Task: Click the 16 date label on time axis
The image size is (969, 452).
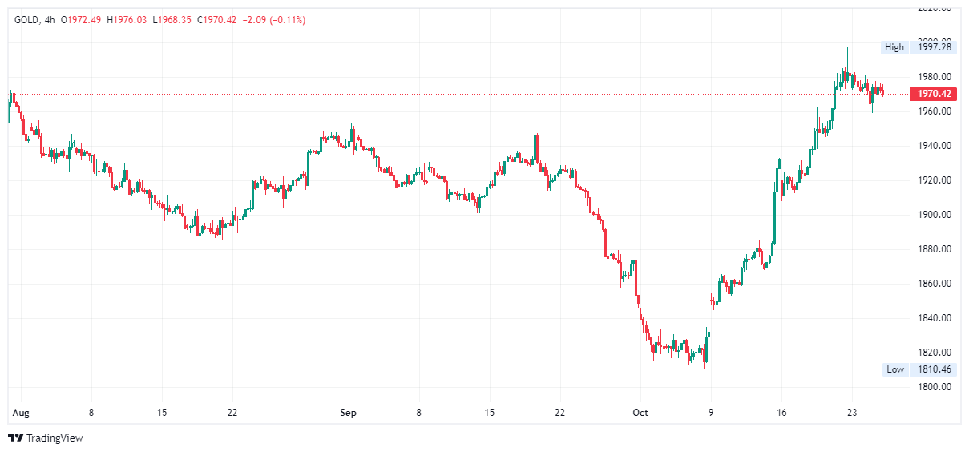Action: 781,413
